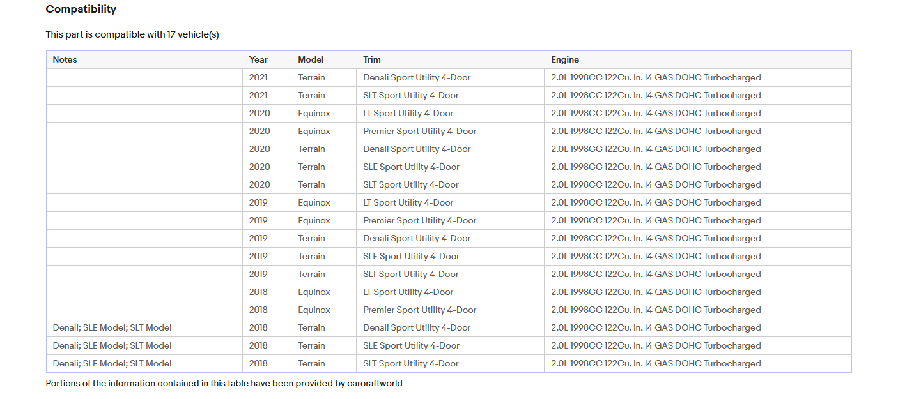This screenshot has height=399, width=898.
Task: Click the 2020 Equinox LT trim cell
Action: [x=408, y=113]
